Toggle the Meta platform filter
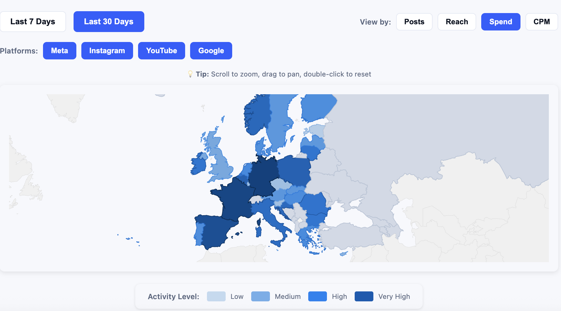This screenshot has height=311, width=561. pyautogui.click(x=60, y=51)
